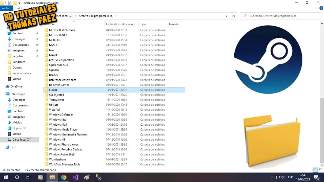Sort by Tamaño column header
This screenshot has height=182, width=324.
tap(173, 24)
